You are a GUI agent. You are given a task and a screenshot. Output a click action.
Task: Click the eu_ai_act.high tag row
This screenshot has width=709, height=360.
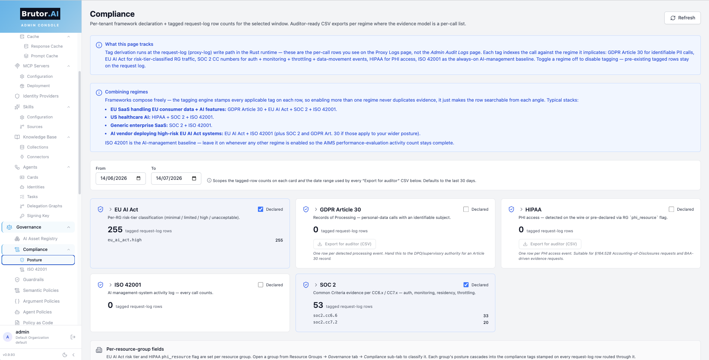[195, 240]
